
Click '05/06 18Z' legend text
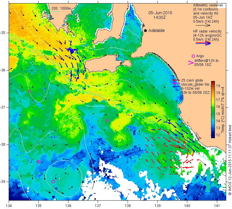point(203,65)
